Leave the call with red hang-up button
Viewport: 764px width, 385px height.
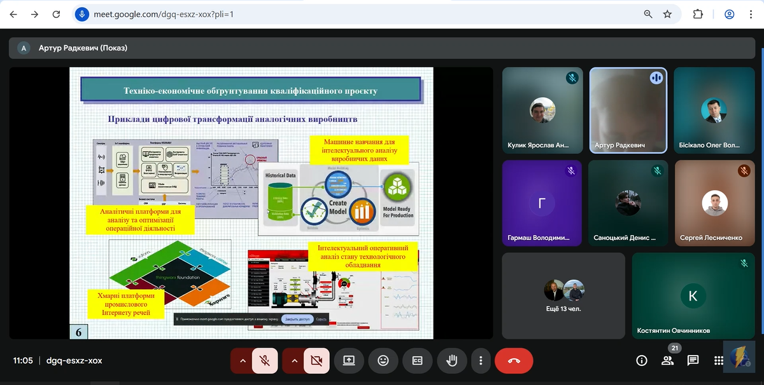[514, 360]
